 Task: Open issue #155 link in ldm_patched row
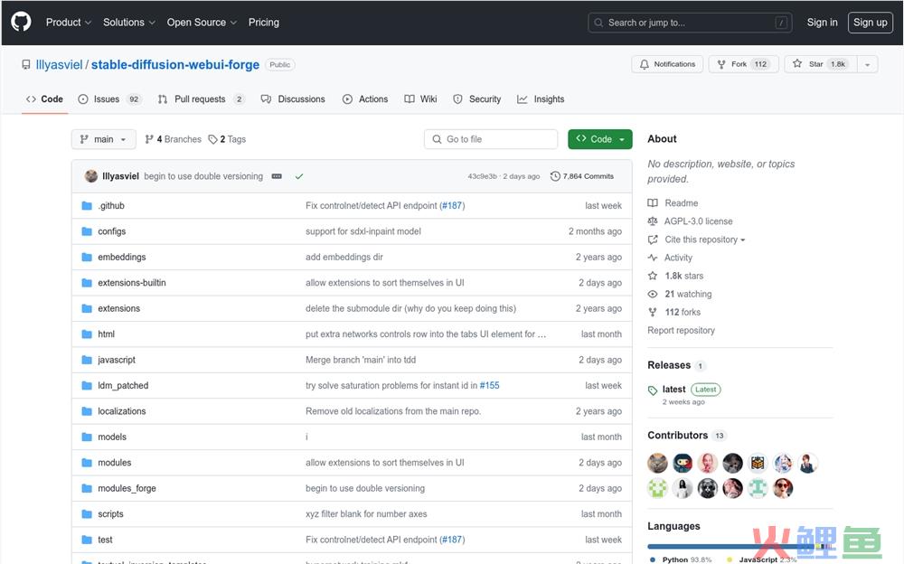(x=489, y=385)
